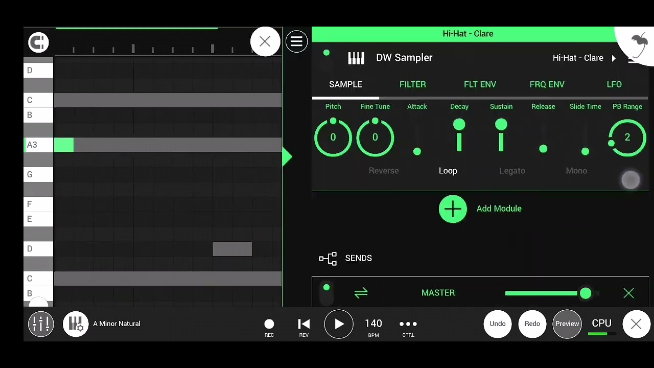Open the CTRL three-dots menu

(x=408, y=327)
